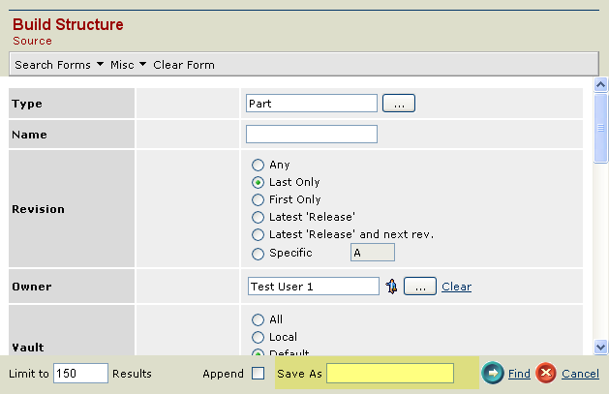The width and height of the screenshot is (609, 394).
Task: Click scrollbar down arrow
Action: [600, 347]
